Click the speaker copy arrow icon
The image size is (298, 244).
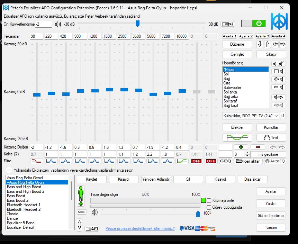[x=278, y=97]
